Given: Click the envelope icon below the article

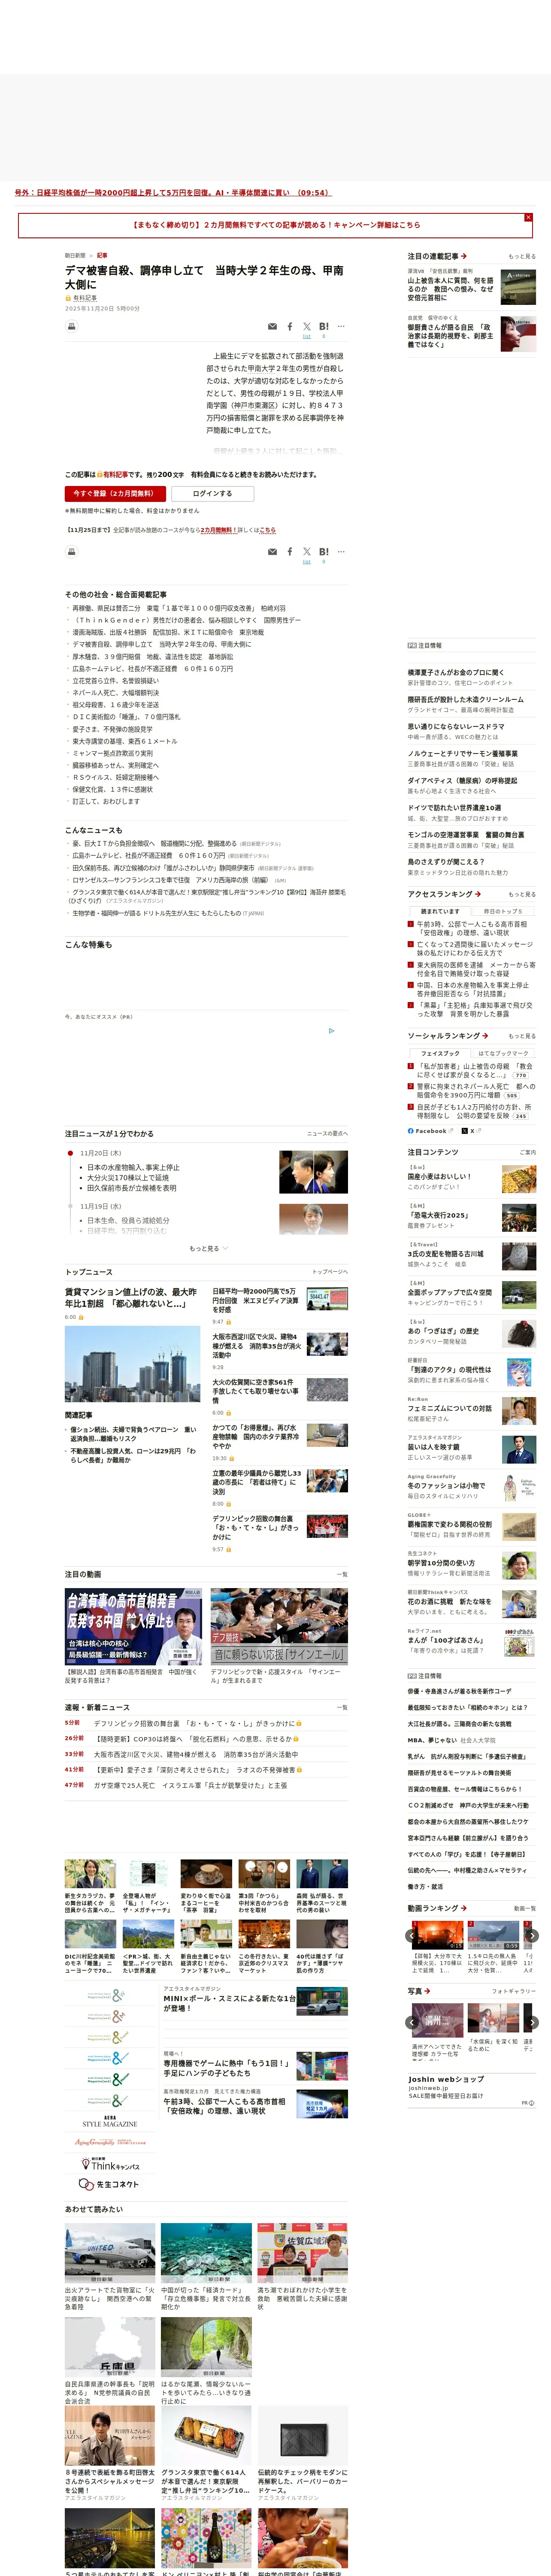Looking at the screenshot, I should pyautogui.click(x=272, y=552).
